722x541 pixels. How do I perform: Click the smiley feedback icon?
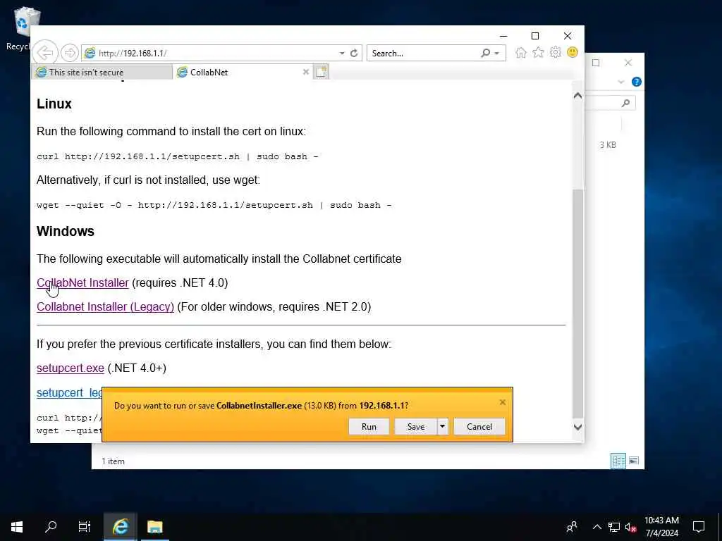point(573,52)
